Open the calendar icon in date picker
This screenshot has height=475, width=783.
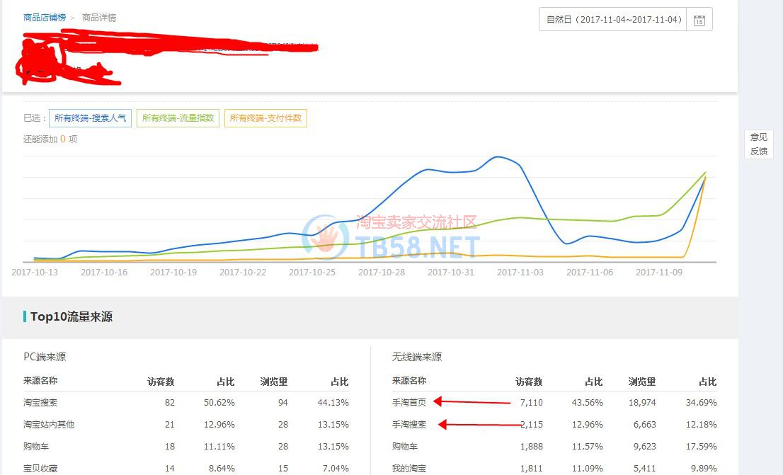(x=699, y=20)
